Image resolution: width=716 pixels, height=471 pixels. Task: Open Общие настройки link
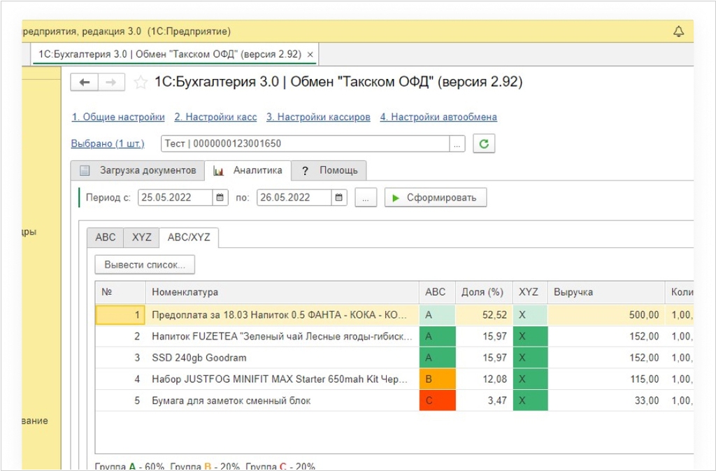point(118,117)
